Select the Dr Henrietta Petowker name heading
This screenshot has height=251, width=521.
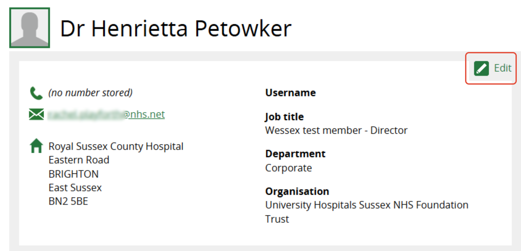176,28
